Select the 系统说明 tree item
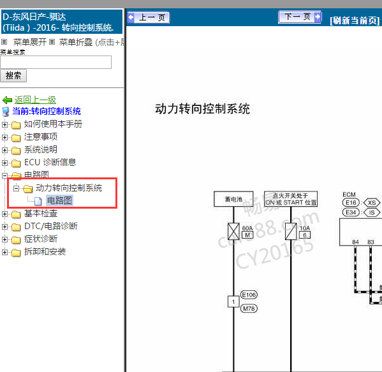 (x=41, y=149)
